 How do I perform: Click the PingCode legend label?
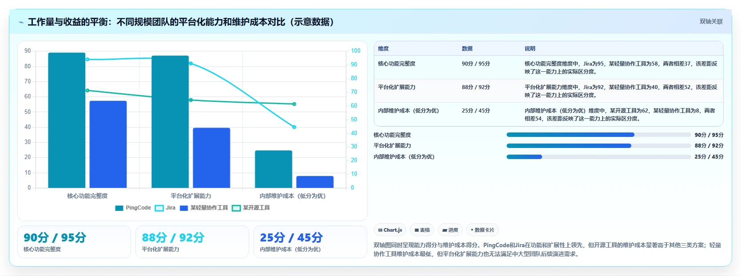138,208
